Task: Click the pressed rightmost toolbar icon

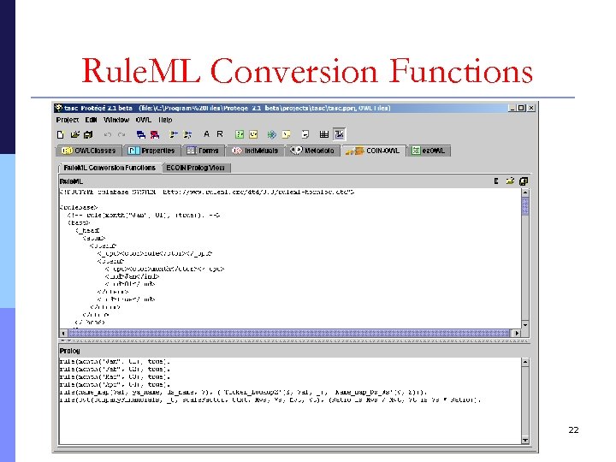Action: tap(339, 134)
